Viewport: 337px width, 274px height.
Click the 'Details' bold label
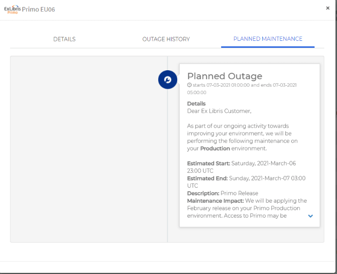(x=196, y=104)
